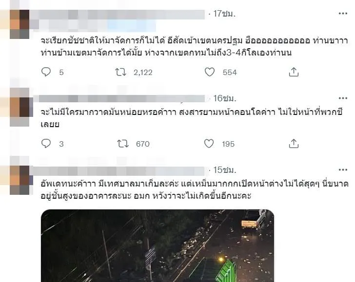Open the tweet text about ชัชชาติ
The width and height of the screenshot is (355, 282).
[x=194, y=47]
